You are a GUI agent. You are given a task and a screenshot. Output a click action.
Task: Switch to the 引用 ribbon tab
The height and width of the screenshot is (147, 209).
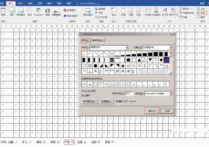[x=40, y=3]
